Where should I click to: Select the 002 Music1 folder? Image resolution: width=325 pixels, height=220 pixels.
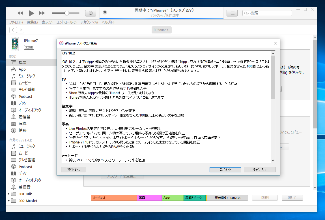tap(28, 201)
